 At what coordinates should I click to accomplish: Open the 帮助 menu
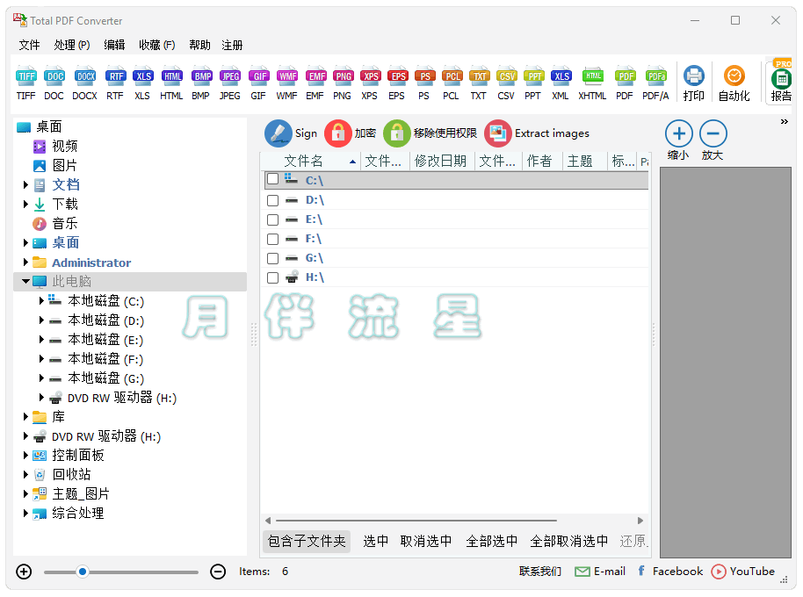[199, 46]
